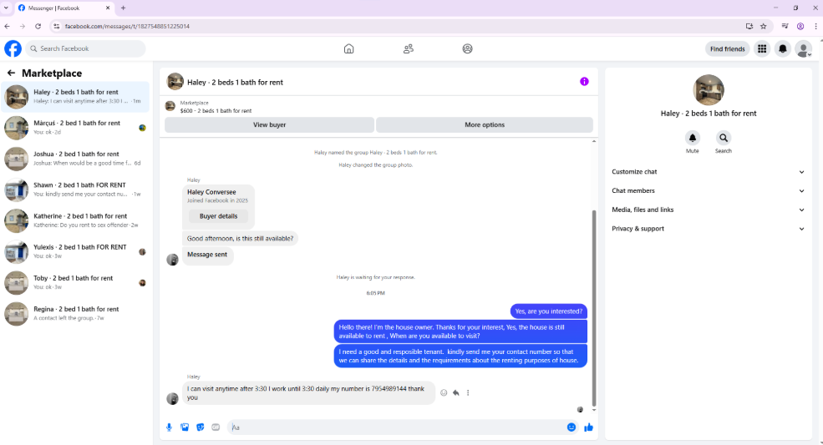The height and width of the screenshot is (445, 823).
Task: Open a new browser tab
Action: (124, 8)
